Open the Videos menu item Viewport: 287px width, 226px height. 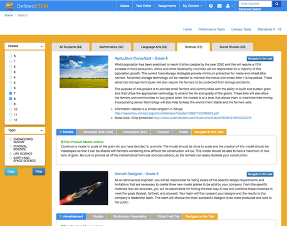tap(124, 6)
